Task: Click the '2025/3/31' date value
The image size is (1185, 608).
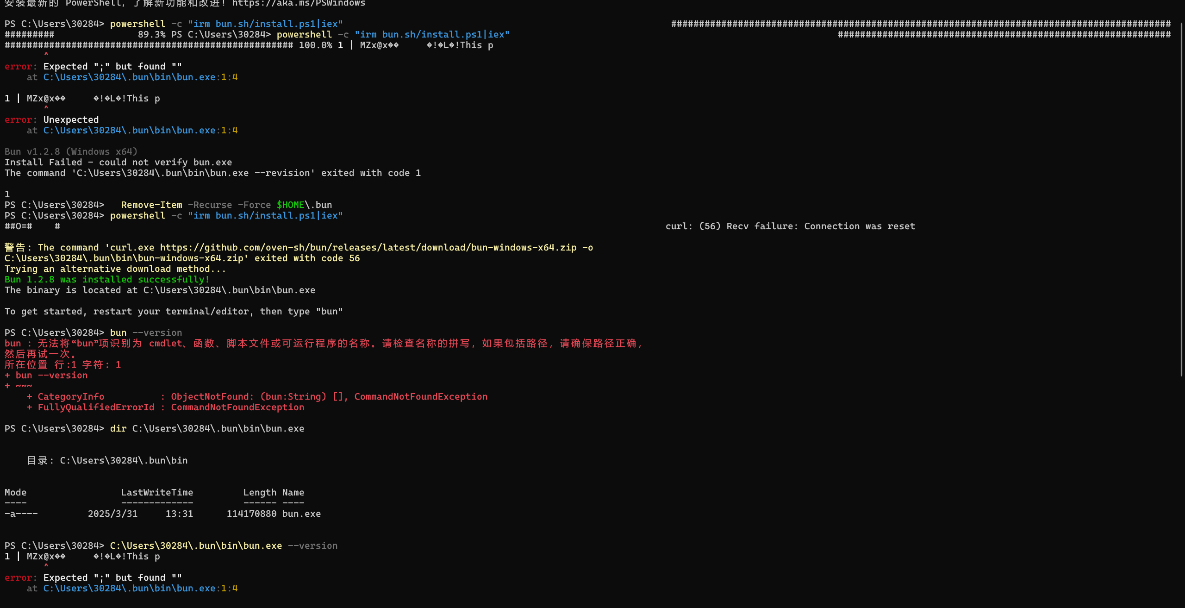Action: pyautogui.click(x=112, y=514)
